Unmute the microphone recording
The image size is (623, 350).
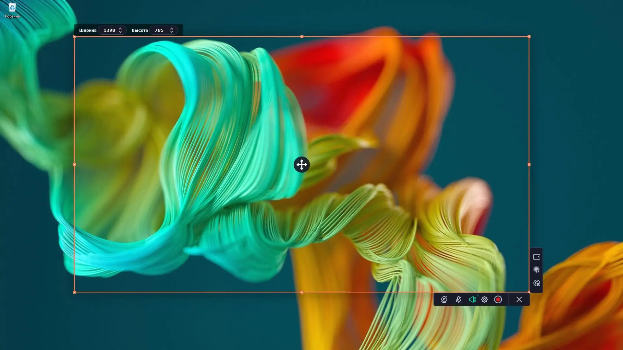pyautogui.click(x=458, y=300)
